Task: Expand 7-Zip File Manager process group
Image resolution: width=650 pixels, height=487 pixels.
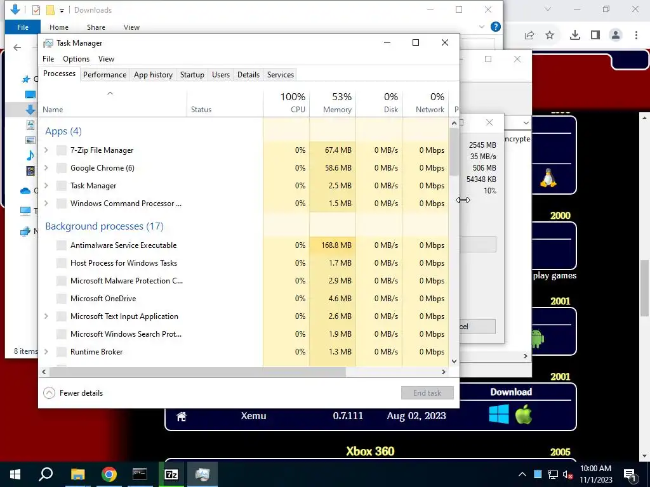Action: [x=46, y=150]
